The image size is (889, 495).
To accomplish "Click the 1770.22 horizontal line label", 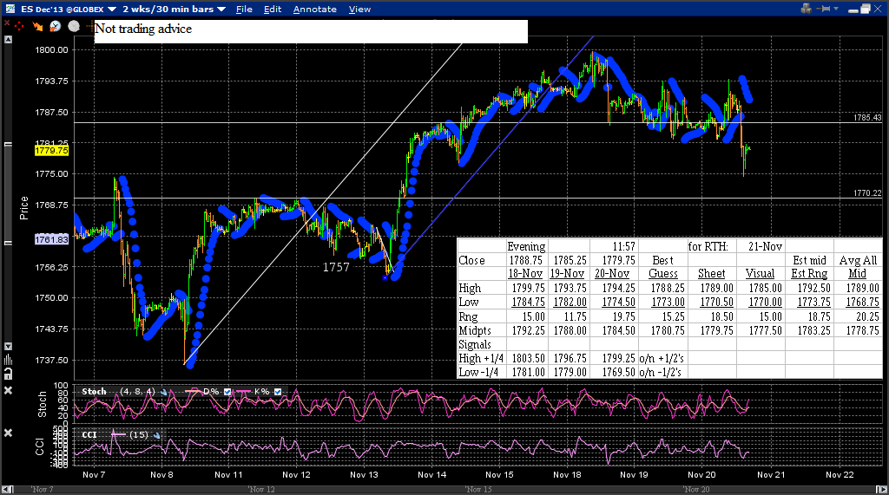I will [x=867, y=193].
